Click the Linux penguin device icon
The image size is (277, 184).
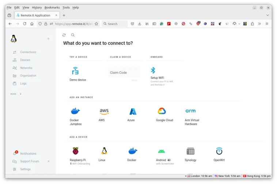(x=104, y=151)
